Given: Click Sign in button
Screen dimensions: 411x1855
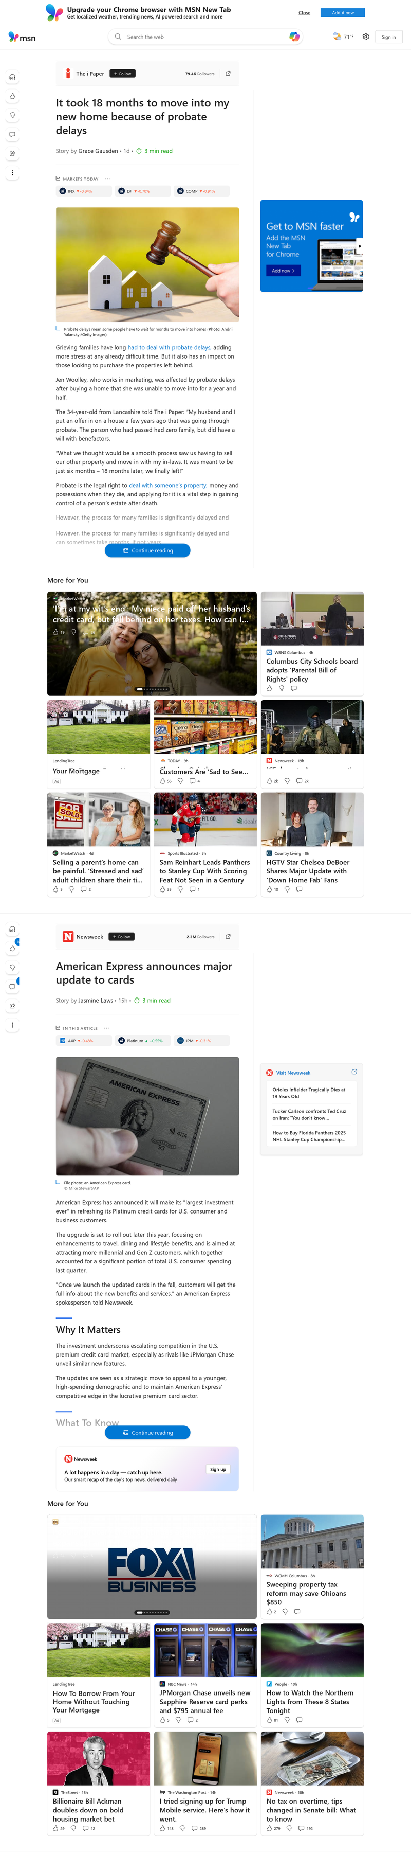Looking at the screenshot, I should (x=389, y=37).
